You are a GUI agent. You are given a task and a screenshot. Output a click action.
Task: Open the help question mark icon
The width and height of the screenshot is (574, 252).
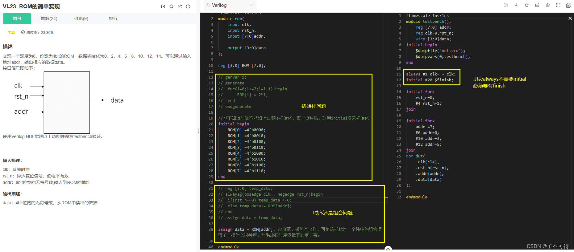pyautogui.click(x=505, y=5)
